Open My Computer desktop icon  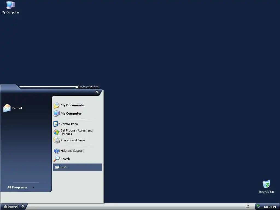10,7
